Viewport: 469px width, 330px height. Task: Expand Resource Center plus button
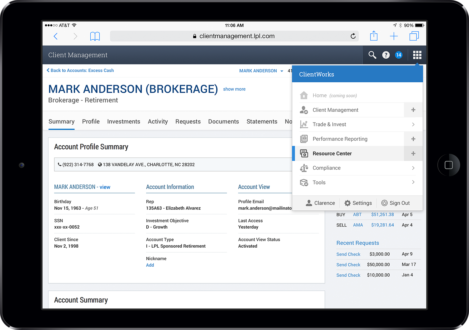[x=413, y=153]
